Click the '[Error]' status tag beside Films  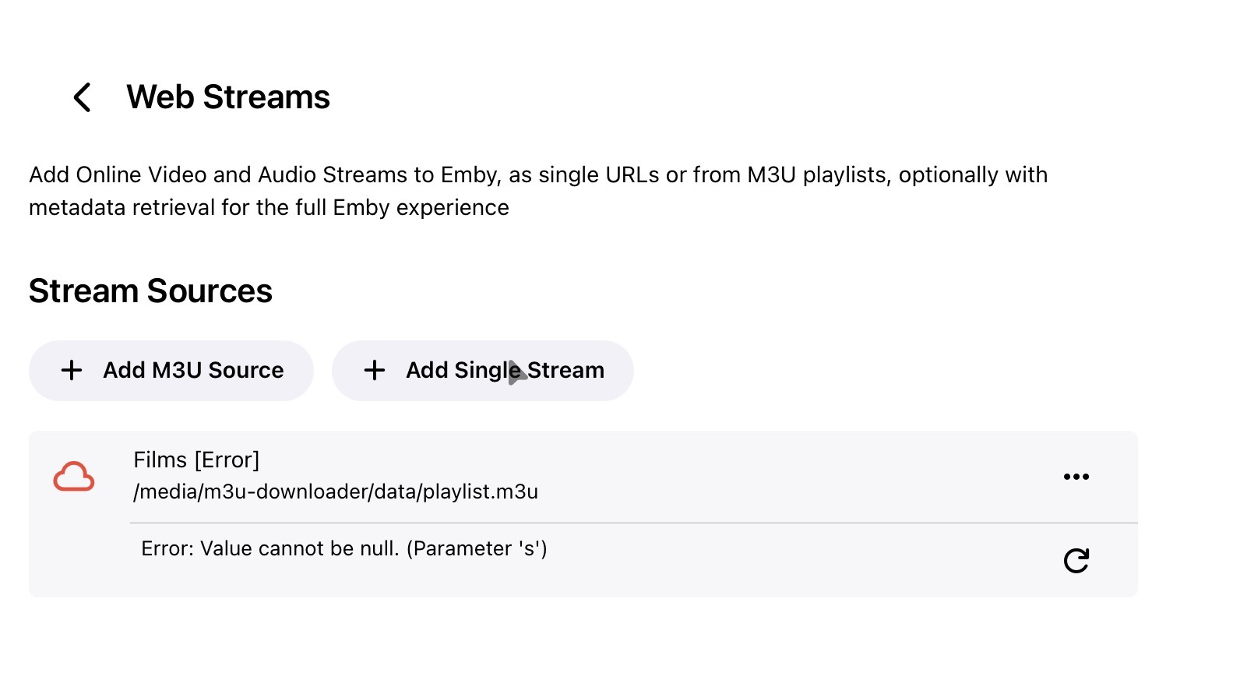click(x=227, y=460)
